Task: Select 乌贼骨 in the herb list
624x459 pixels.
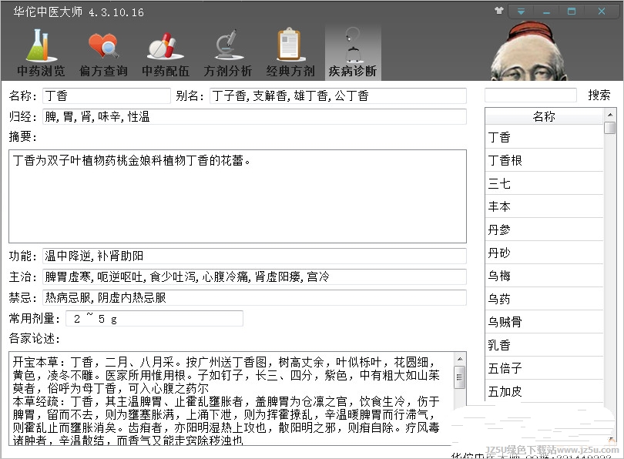Action: (544, 322)
